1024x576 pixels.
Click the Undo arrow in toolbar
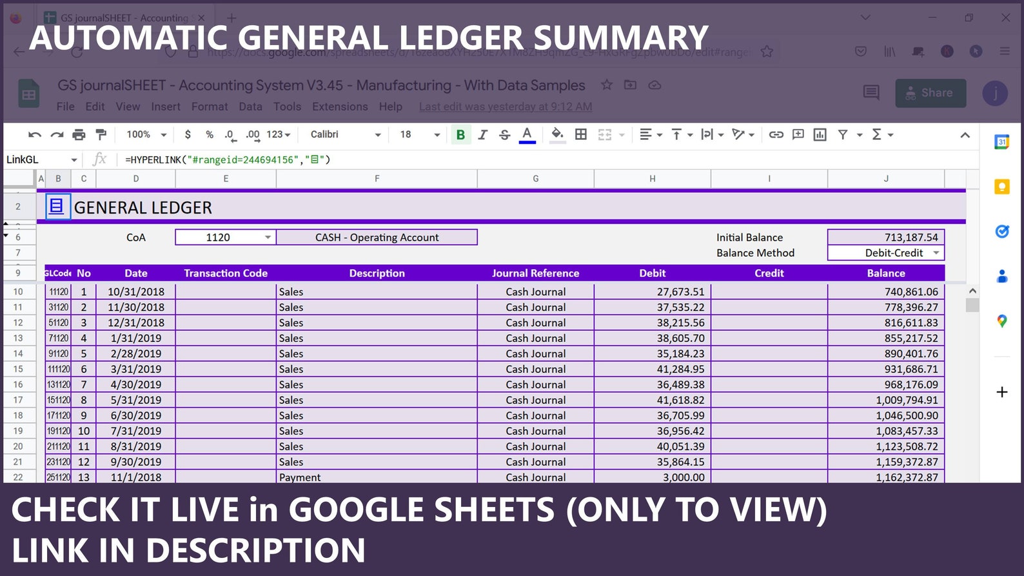[x=35, y=135]
